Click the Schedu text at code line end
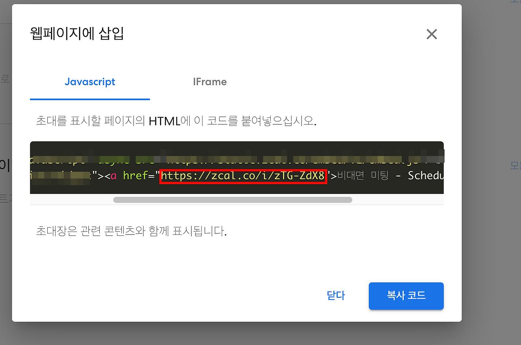The width and height of the screenshot is (521, 345). pos(425,176)
